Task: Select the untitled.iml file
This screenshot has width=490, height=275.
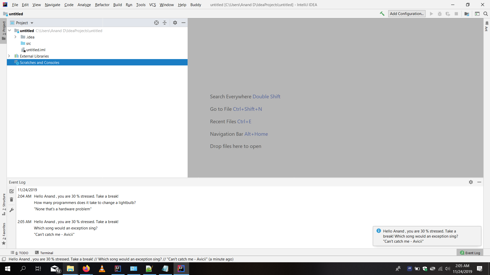Action: click(x=35, y=50)
